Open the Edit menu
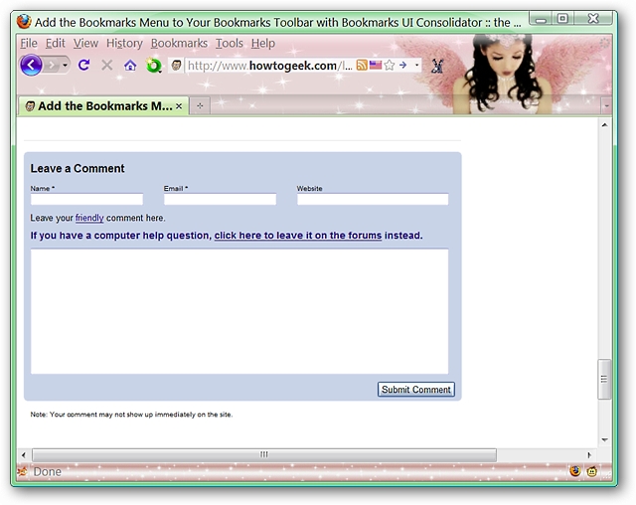 [x=56, y=44]
